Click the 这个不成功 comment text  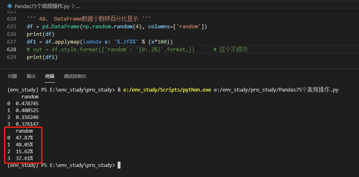click(x=230, y=49)
